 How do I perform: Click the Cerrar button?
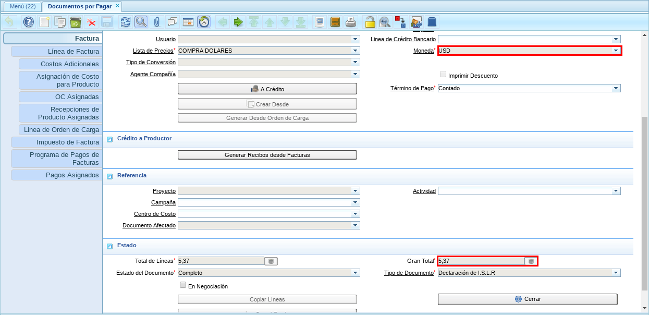point(527,299)
